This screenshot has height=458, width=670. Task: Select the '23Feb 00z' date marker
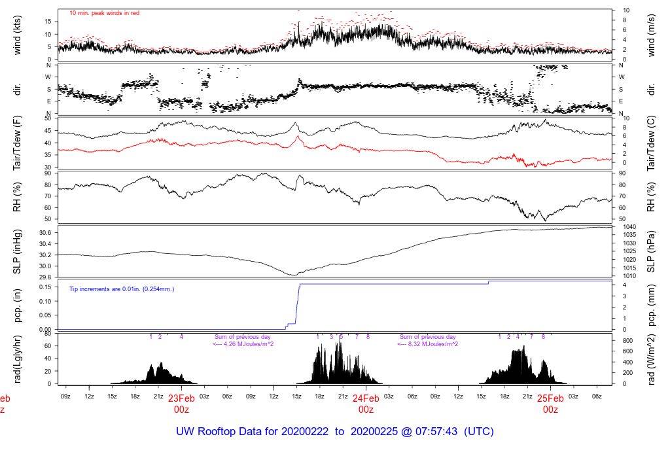[x=181, y=404]
